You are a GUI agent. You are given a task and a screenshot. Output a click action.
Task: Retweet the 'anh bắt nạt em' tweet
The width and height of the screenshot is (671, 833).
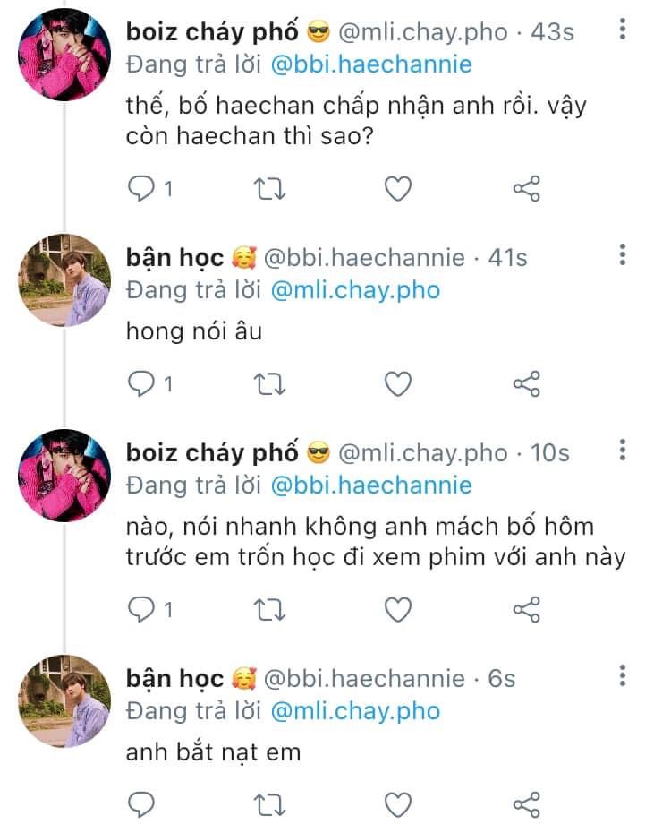269,804
